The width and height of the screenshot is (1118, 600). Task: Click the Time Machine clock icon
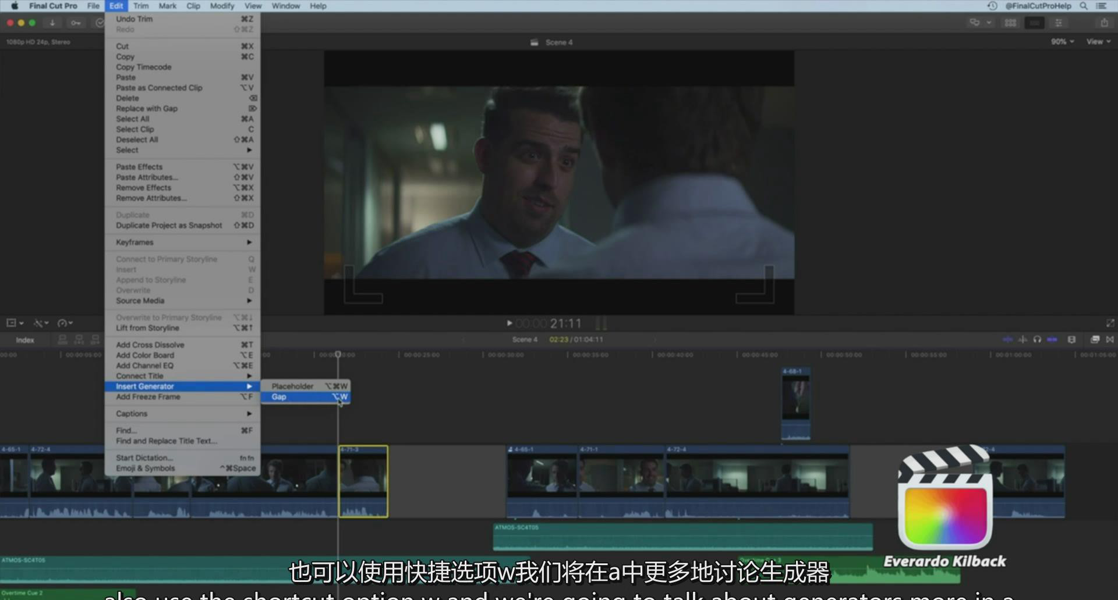point(992,6)
